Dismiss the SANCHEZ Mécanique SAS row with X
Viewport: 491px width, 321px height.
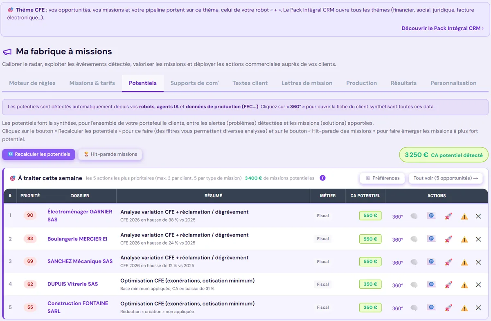click(478, 262)
